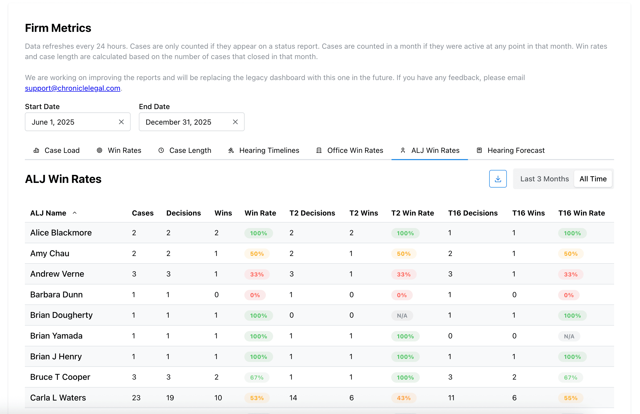Enable the All Time view

[593, 179]
